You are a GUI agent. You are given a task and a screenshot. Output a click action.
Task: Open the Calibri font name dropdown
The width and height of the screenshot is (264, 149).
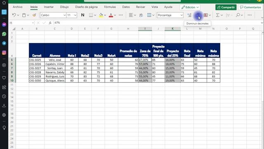click(x=64, y=15)
